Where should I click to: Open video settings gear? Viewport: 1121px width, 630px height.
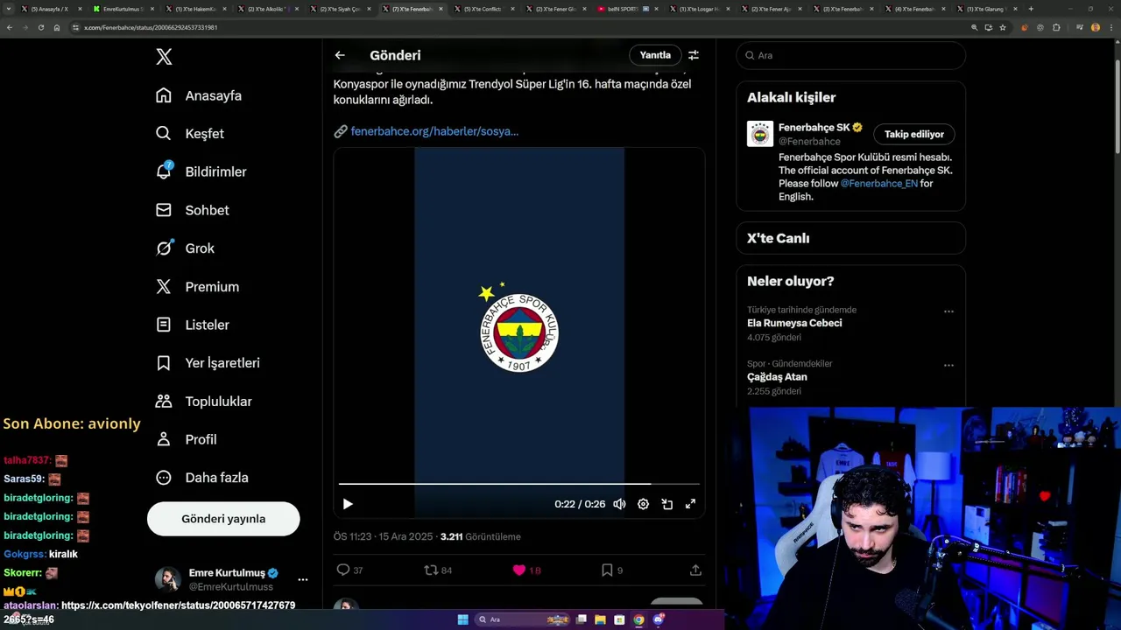pos(643,504)
